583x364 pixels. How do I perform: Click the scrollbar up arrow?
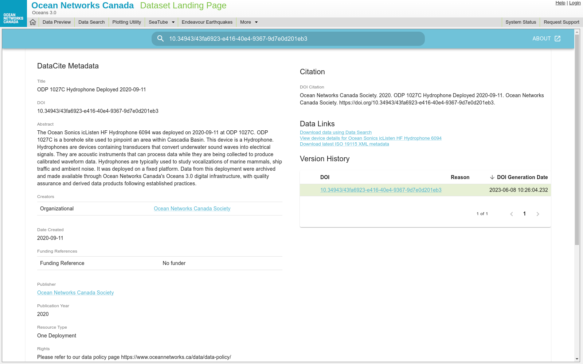(x=577, y=32)
